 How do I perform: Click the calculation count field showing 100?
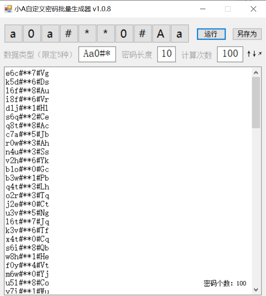click(x=230, y=54)
